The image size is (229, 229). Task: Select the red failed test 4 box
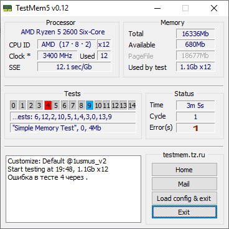click(48, 105)
